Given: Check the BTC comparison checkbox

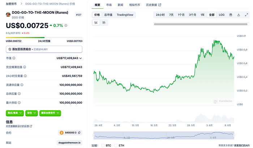Looking at the screenshot, I should point(103,145).
